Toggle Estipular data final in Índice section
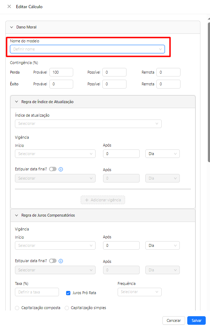210x329 pixels. [53, 169]
